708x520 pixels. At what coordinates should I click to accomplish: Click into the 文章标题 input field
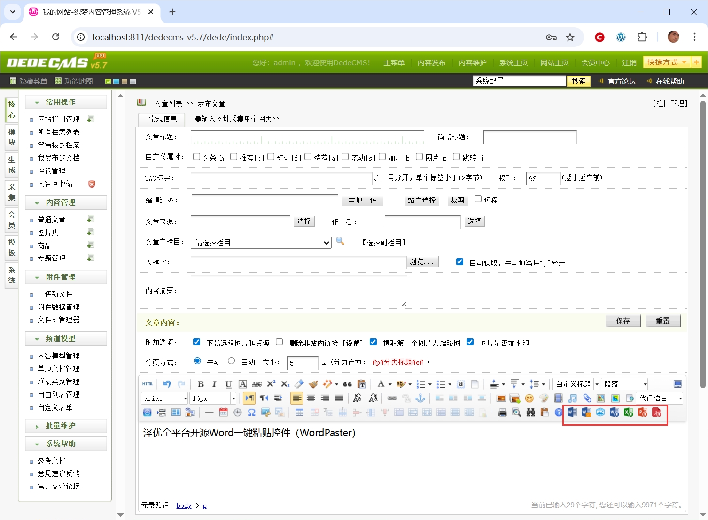(307, 137)
